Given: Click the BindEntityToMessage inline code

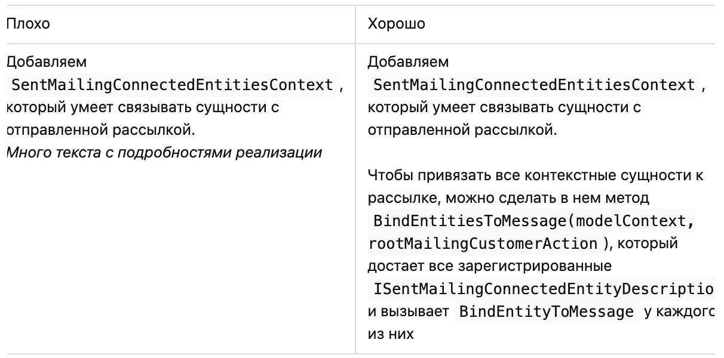Looking at the screenshot, I should (x=546, y=311).
